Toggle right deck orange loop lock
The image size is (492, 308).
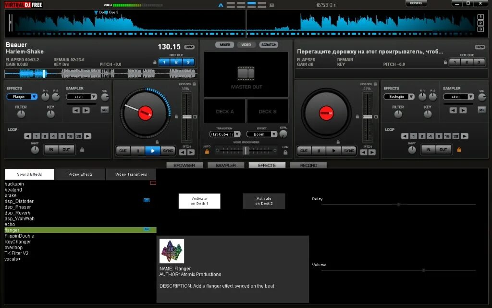[x=459, y=150]
